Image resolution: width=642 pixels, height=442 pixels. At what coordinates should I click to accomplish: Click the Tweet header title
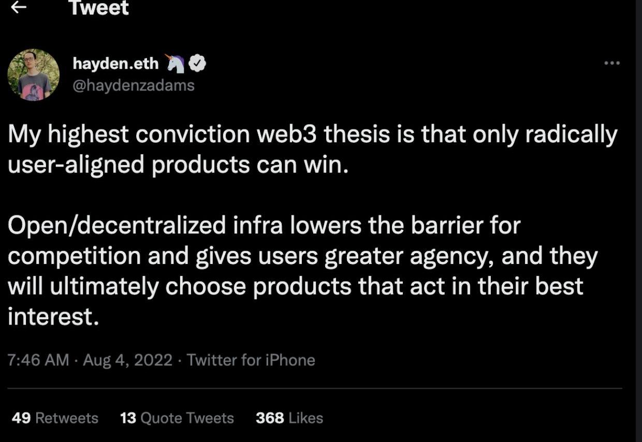98,8
